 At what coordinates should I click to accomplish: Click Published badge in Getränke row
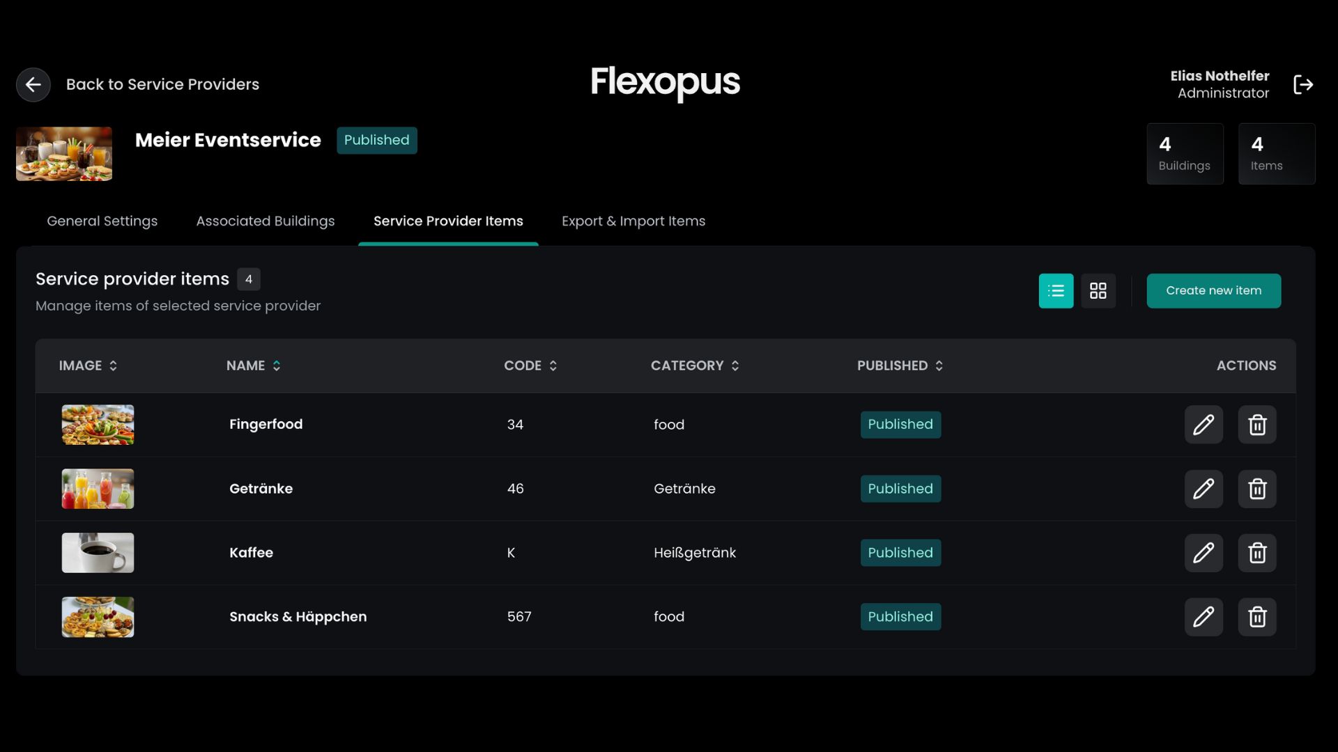(900, 489)
